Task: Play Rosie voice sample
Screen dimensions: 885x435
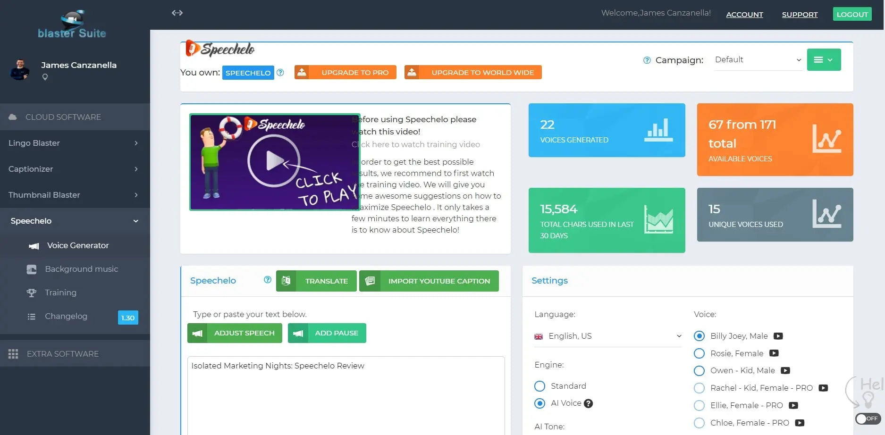Action: pyautogui.click(x=774, y=353)
